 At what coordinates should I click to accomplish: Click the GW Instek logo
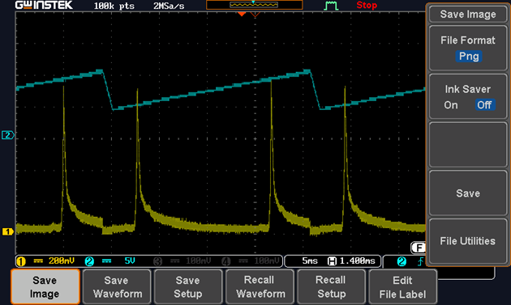coord(44,5)
